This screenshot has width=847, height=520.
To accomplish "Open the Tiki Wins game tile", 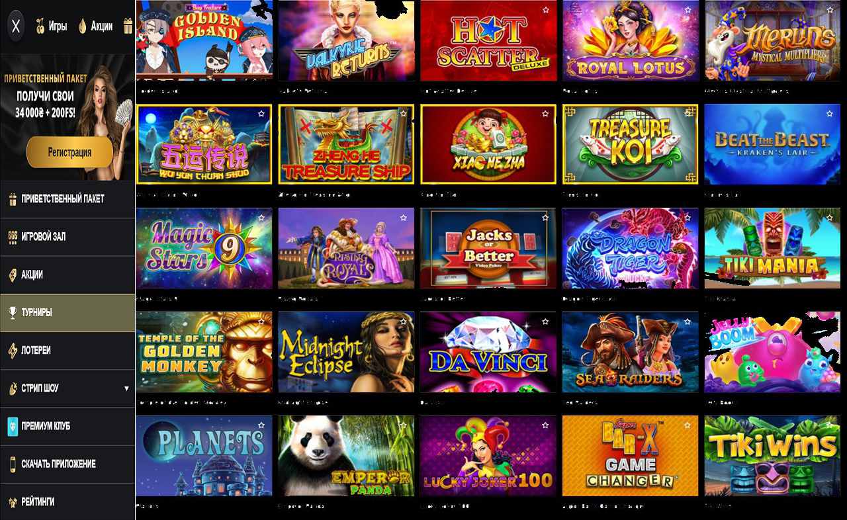I will (x=773, y=456).
